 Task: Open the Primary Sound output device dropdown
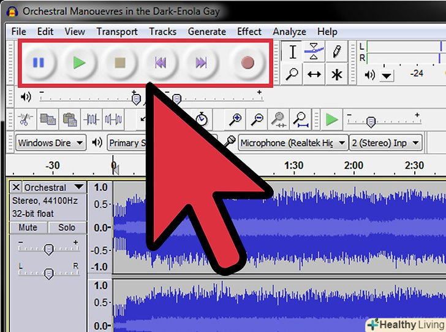click(127, 143)
